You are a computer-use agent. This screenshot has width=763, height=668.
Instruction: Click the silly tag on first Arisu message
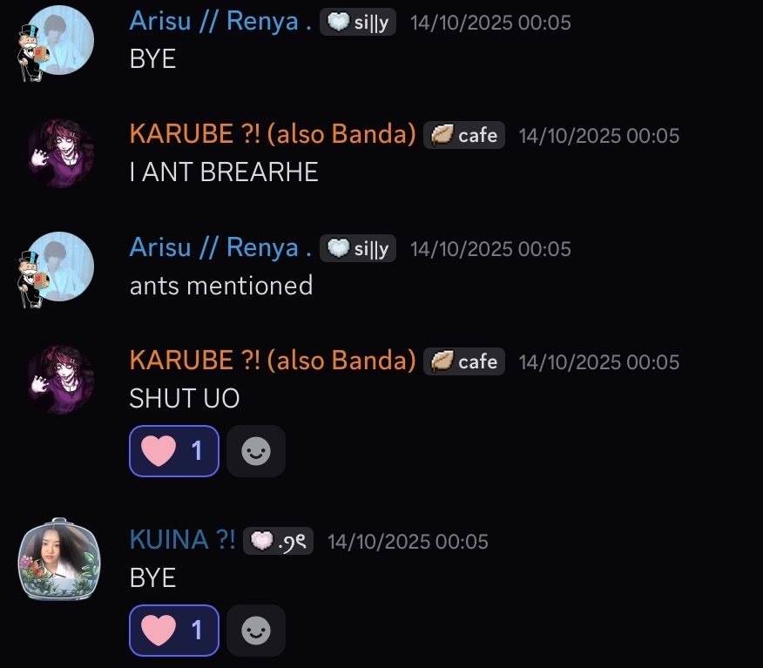(x=358, y=23)
